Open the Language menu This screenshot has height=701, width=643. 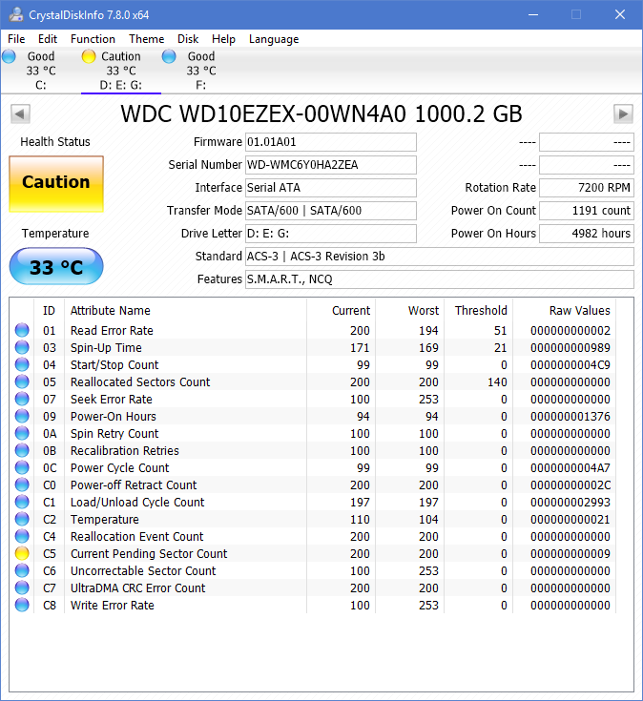pyautogui.click(x=274, y=39)
